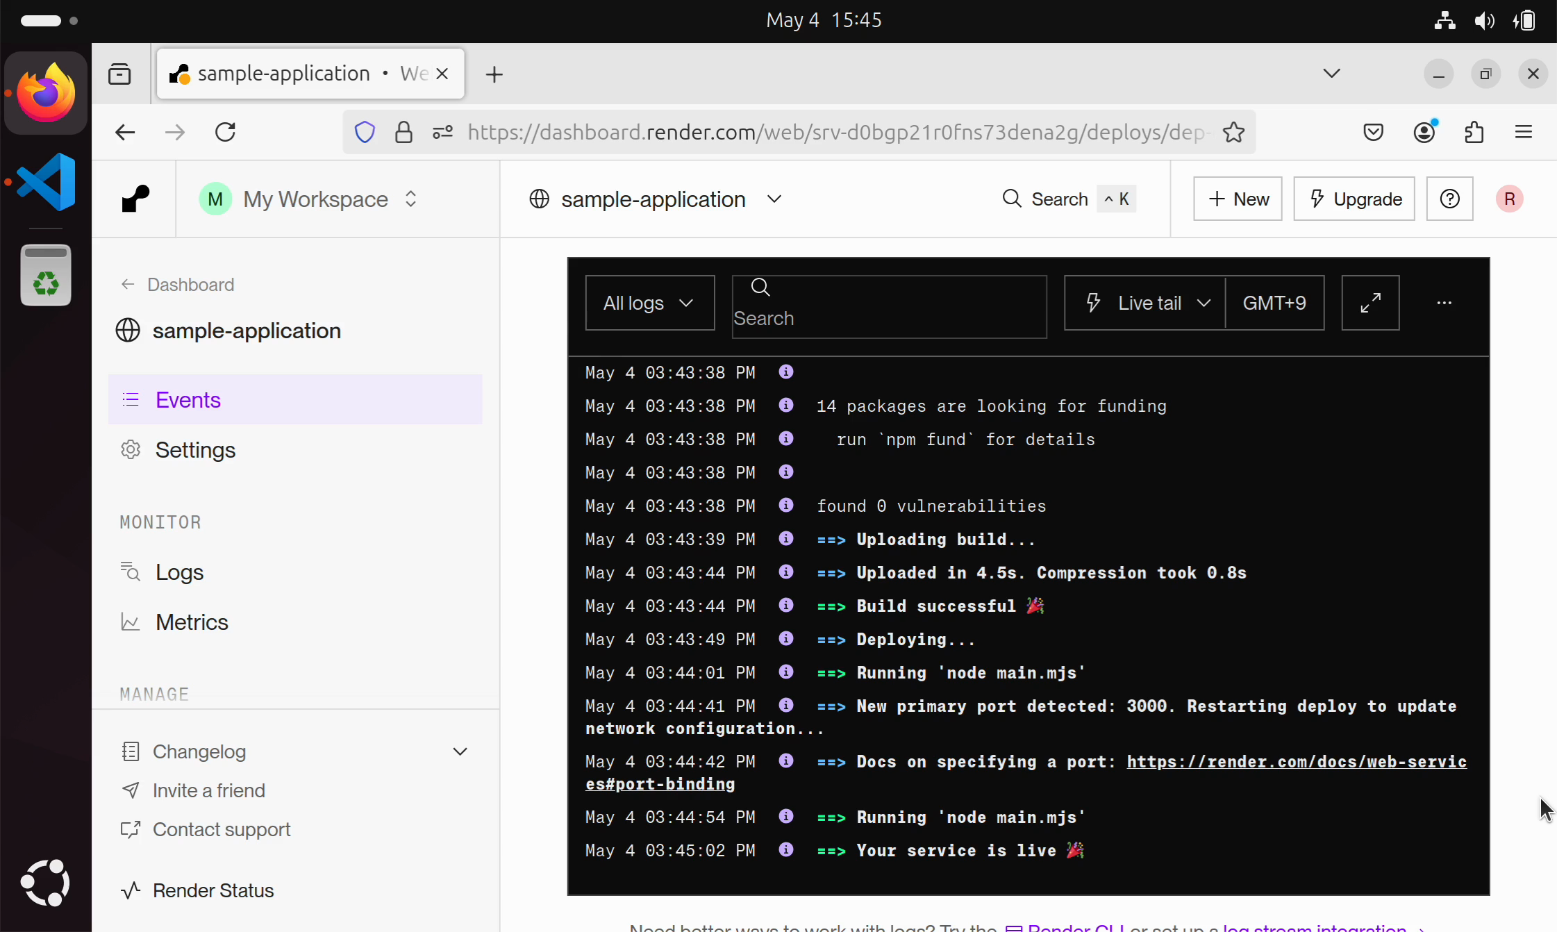The image size is (1557, 932).
Task: Expand the Changelog section
Action: coord(459,751)
